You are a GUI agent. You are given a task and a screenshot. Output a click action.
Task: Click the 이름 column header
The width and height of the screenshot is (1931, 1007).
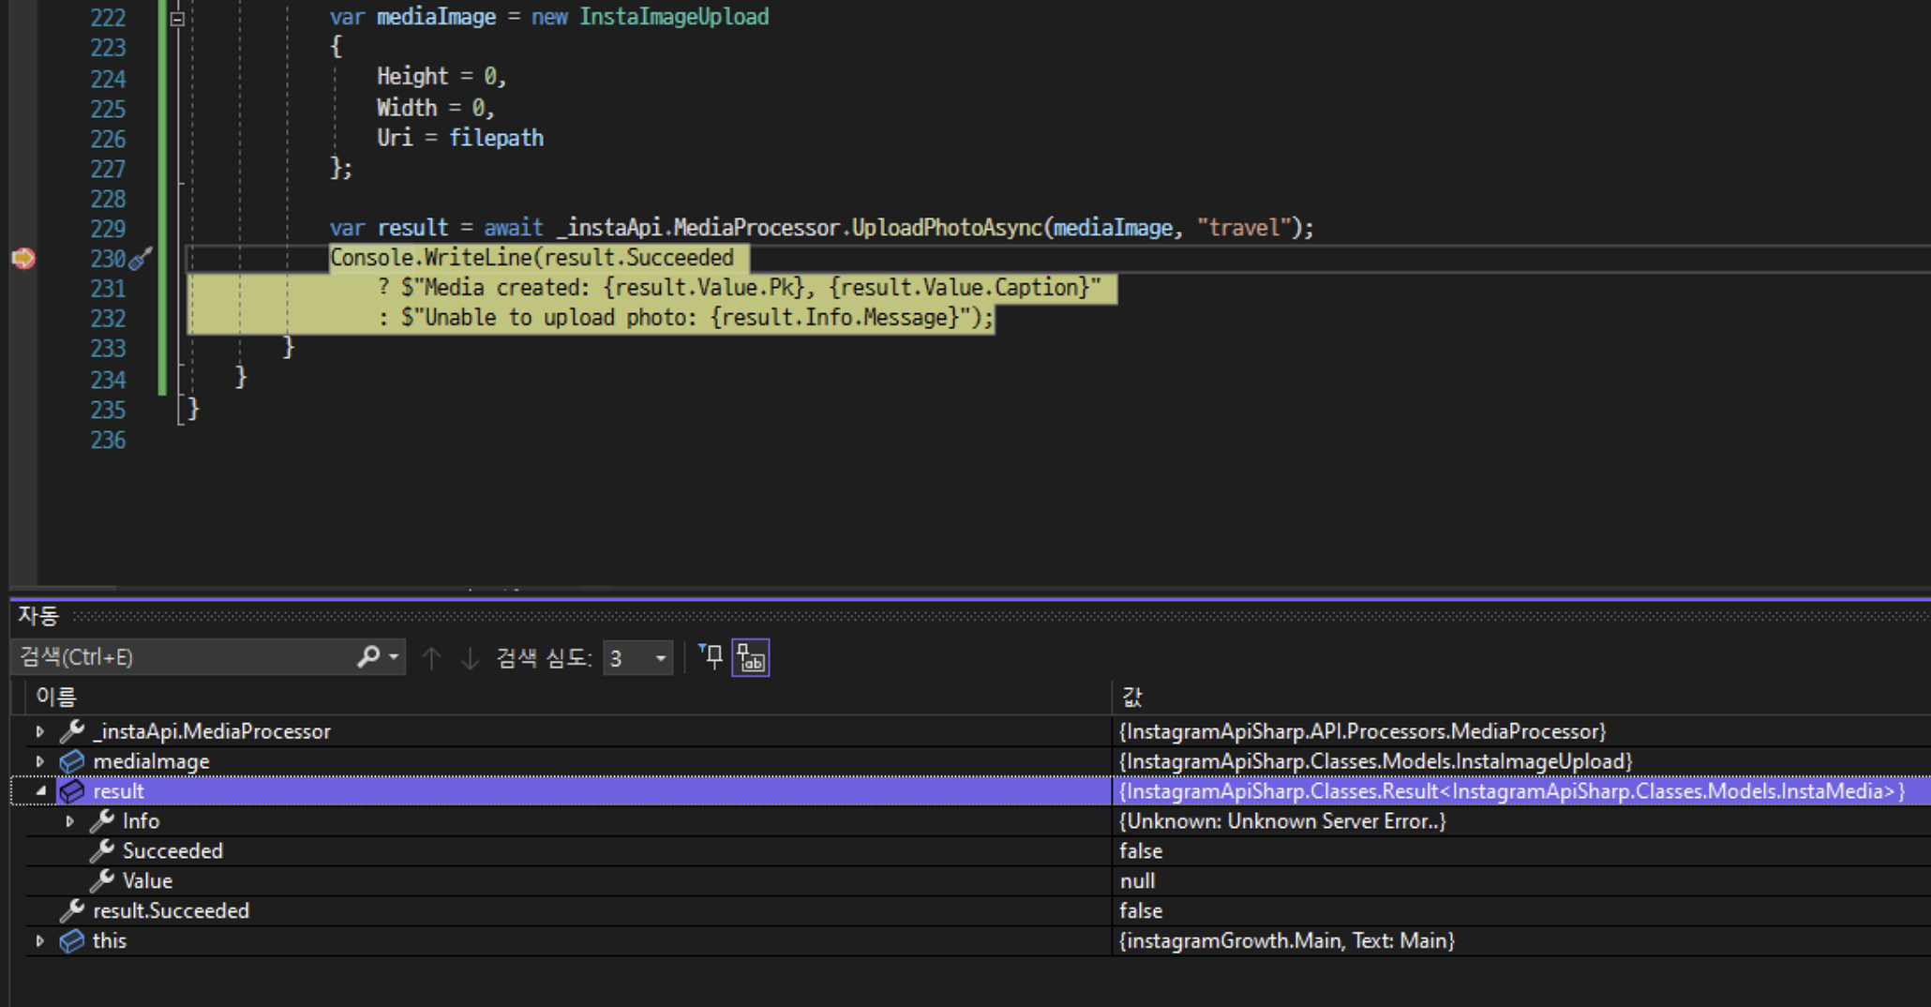tap(56, 697)
